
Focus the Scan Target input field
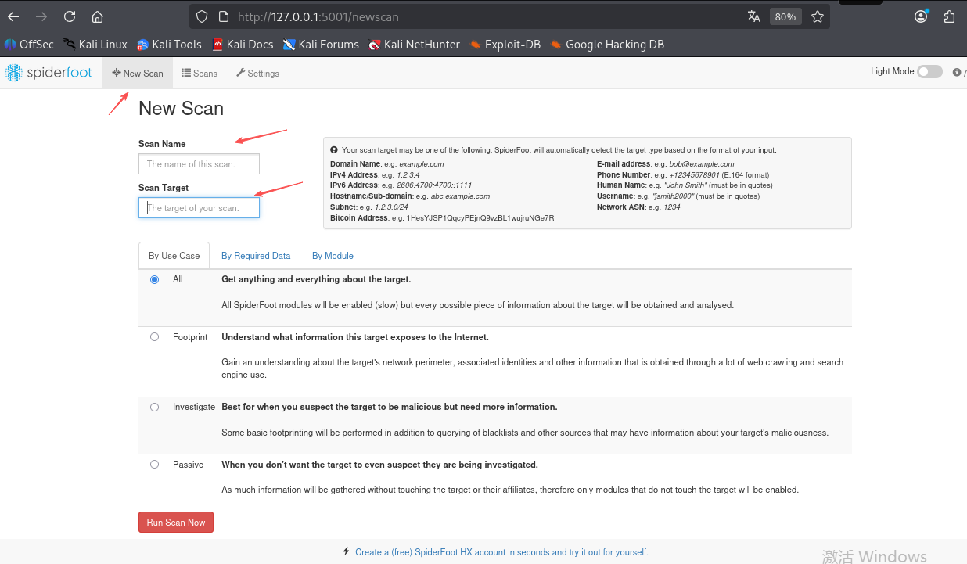click(x=199, y=208)
